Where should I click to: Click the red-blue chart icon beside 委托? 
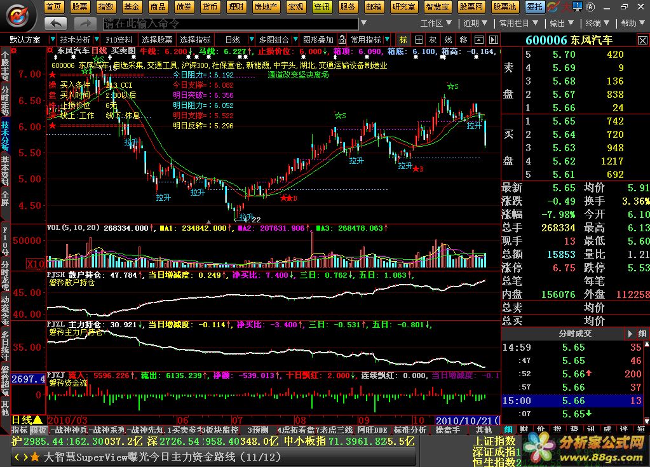click(x=553, y=6)
